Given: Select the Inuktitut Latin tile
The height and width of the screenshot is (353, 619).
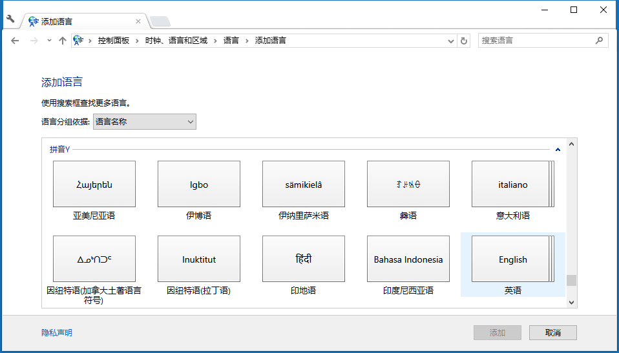Looking at the screenshot, I should (x=199, y=259).
